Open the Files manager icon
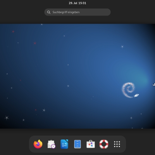155x155 pixels. [x=77, y=144]
